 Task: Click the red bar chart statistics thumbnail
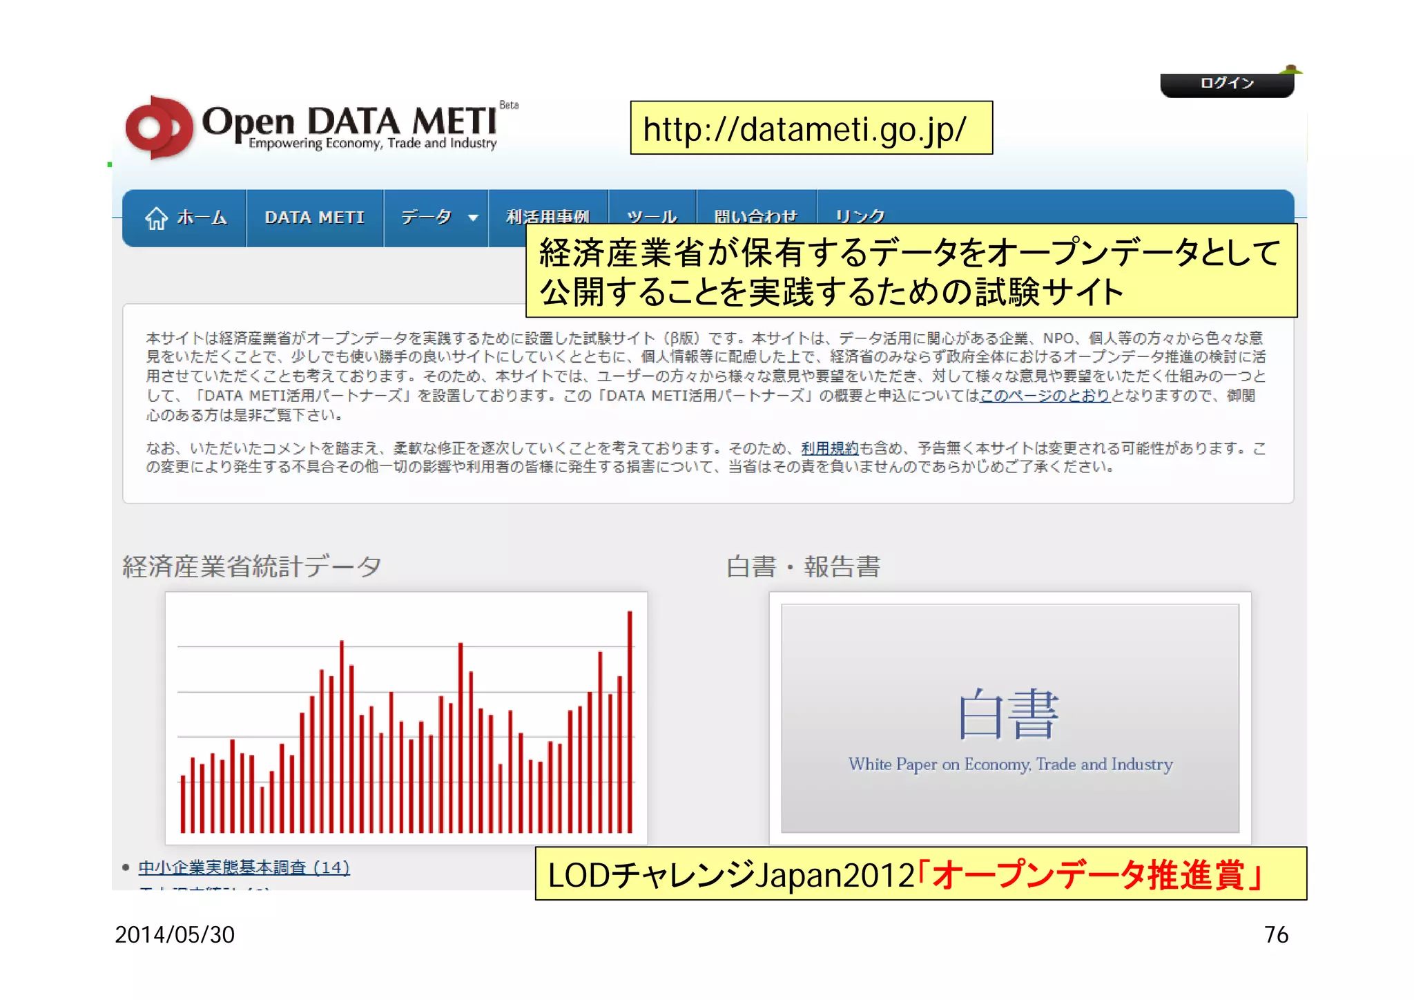click(407, 718)
